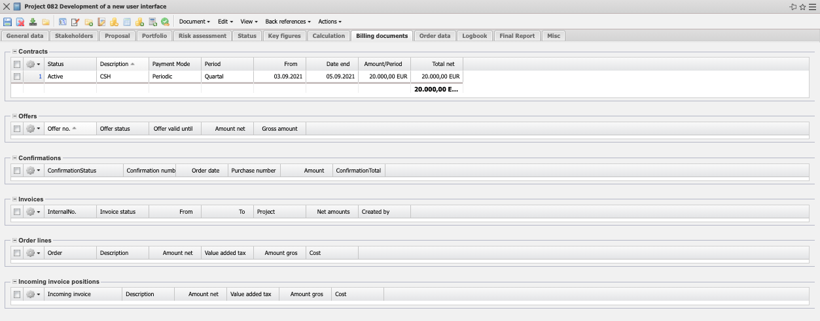Click the green download arrow icon
Screen dimensions: 820x321
(33, 22)
